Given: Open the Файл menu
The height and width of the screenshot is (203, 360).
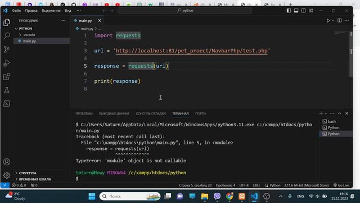Looking at the screenshot, I should click(x=16, y=11).
